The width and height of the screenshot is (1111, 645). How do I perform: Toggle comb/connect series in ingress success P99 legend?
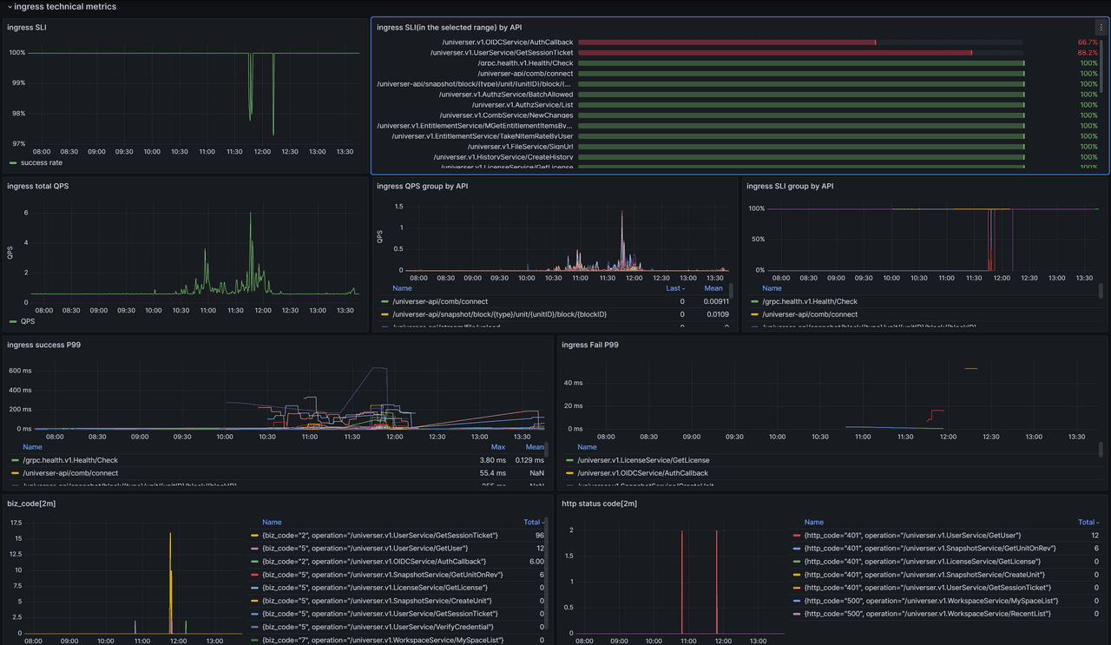[70, 473]
